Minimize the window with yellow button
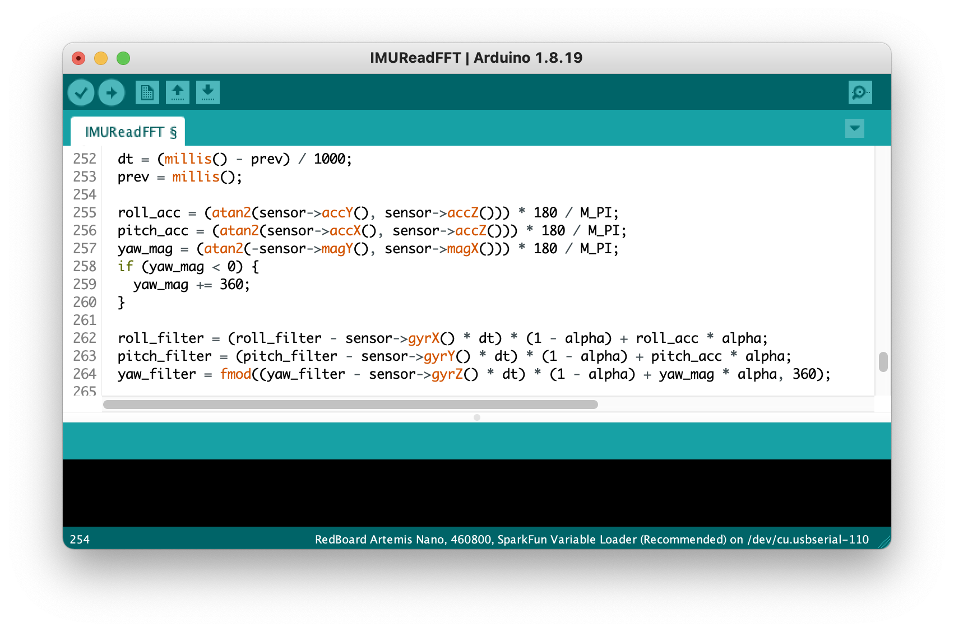 point(101,58)
